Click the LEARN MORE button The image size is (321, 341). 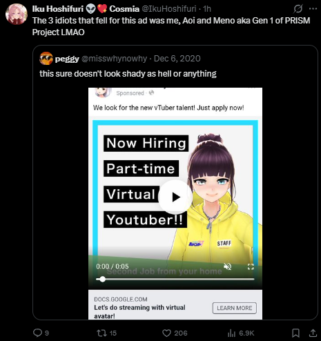235,308
